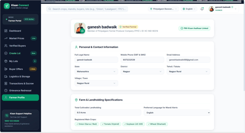Open the Pimpalgaon Baswant mandi dropdown
This screenshot has height=133, width=245.
click(x=164, y=9)
